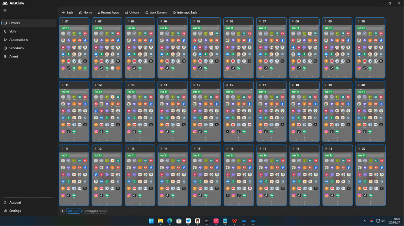
Task: Open File Explorer from the taskbar
Action: [x=161, y=221]
